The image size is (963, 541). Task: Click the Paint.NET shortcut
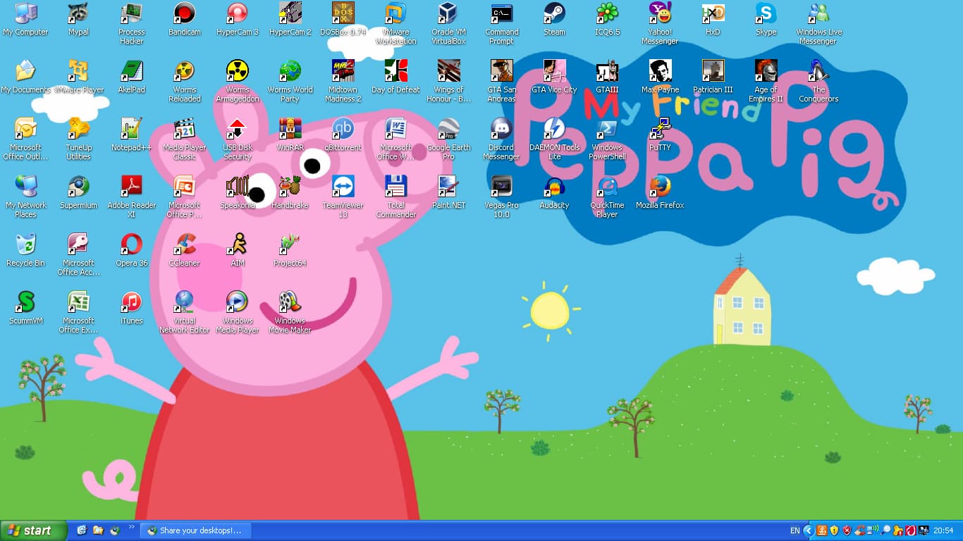[x=448, y=187]
